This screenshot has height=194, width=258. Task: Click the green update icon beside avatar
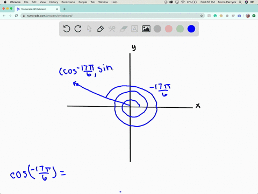click(254, 16)
